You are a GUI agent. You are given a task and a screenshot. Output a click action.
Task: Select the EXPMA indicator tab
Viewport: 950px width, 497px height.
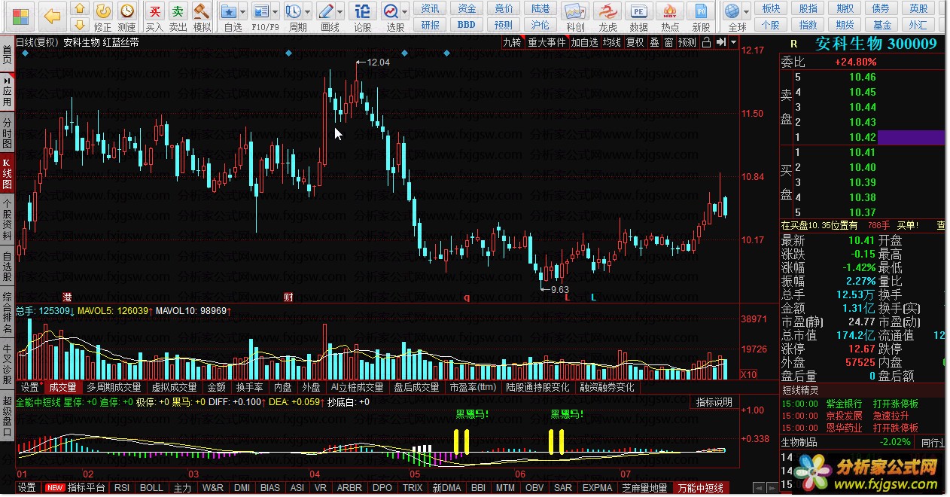(597, 488)
